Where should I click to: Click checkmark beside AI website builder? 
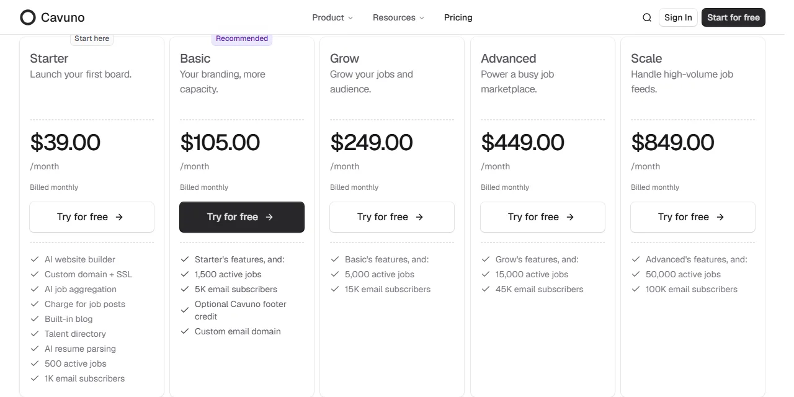tap(35, 259)
